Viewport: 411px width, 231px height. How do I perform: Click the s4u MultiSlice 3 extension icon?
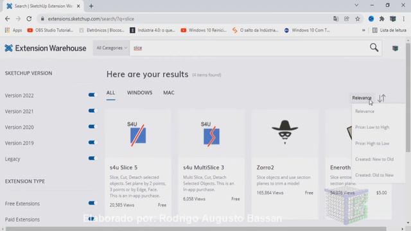click(x=211, y=134)
